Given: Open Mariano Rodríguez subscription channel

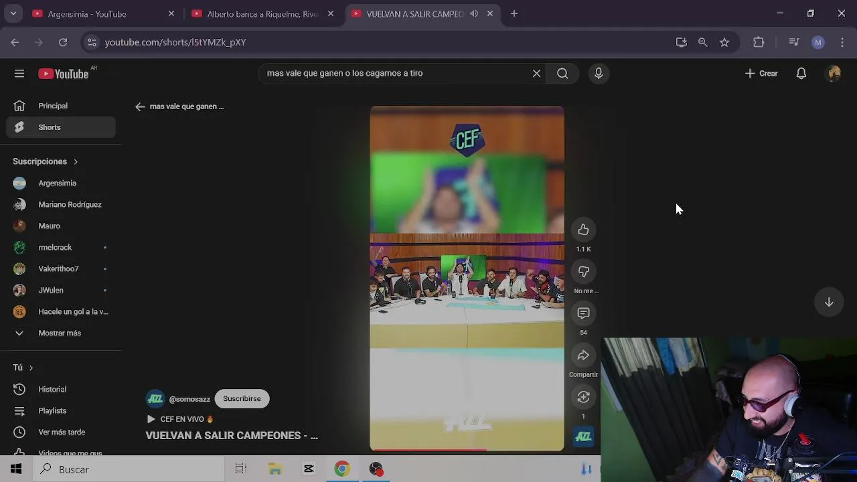Looking at the screenshot, I should [x=61, y=204].
